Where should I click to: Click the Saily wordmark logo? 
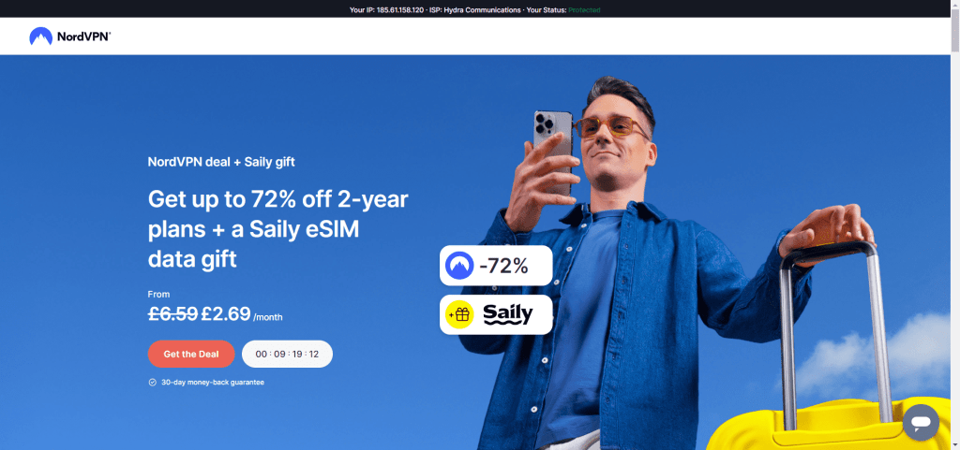point(508,315)
